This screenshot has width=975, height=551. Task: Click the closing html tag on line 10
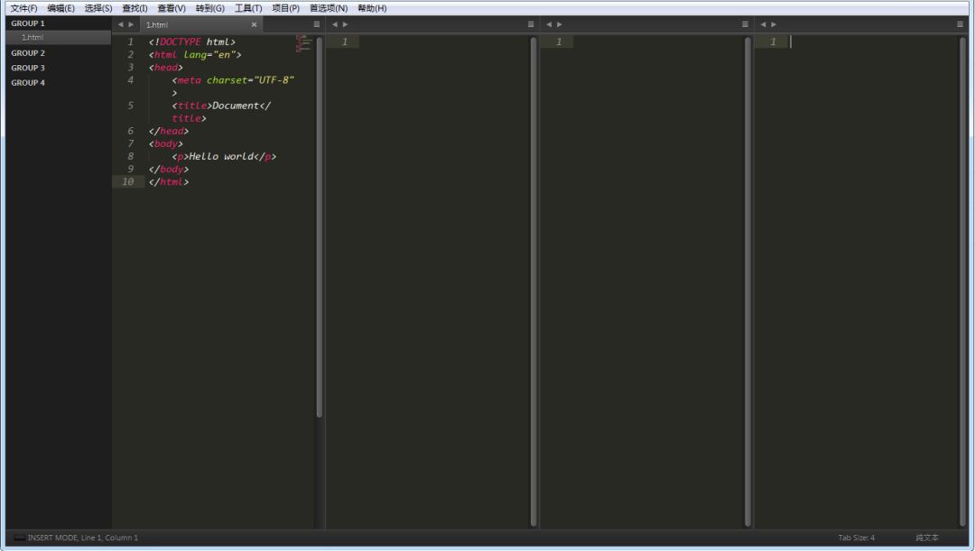pos(169,182)
